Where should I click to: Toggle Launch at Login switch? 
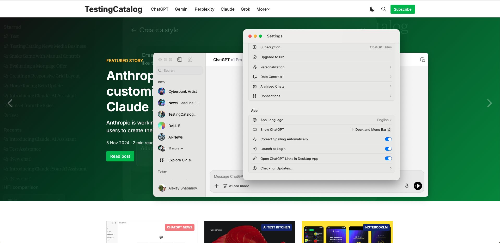point(388,149)
